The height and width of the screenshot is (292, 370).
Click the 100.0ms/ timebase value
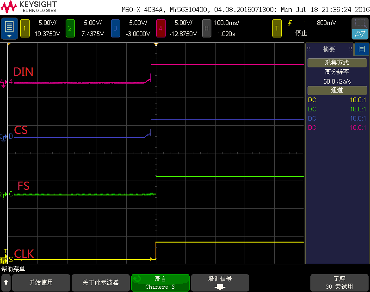click(x=227, y=23)
